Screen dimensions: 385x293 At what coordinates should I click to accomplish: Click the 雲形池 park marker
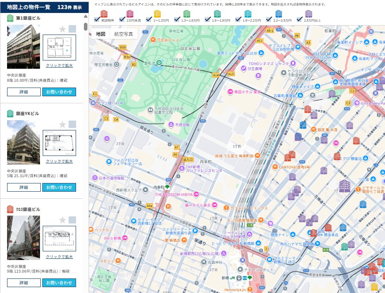coord(159,63)
